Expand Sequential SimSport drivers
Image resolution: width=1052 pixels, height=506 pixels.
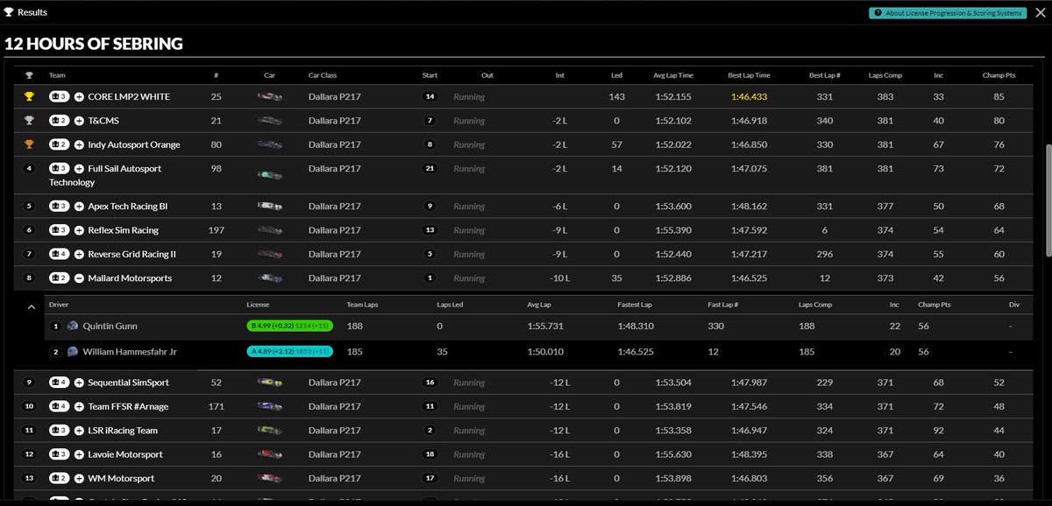click(79, 383)
